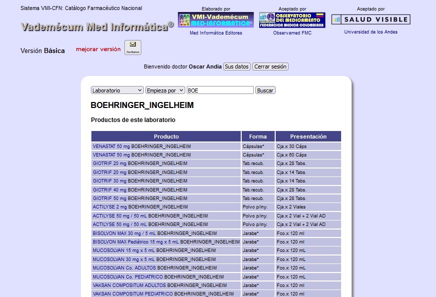436x297 pixels.
Task: Open the VMI-Vademécum Med-Informática logo banner
Action: pyautogui.click(x=216, y=20)
